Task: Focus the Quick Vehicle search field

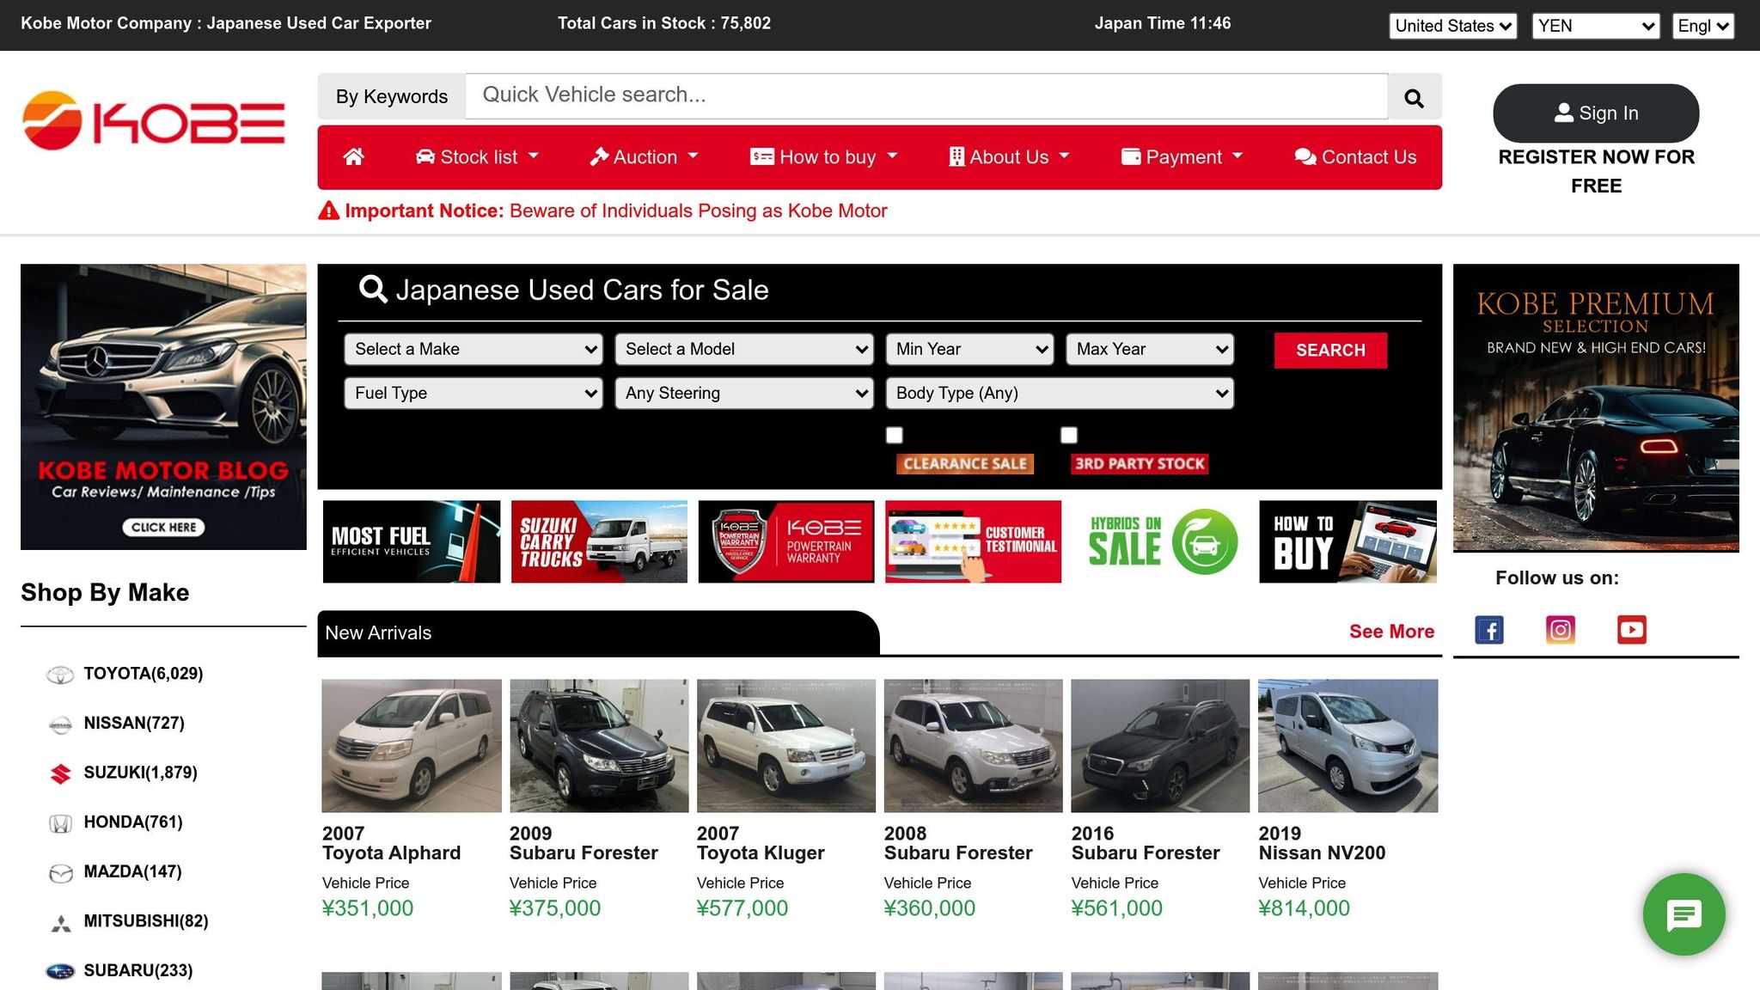Action: pyautogui.click(x=926, y=95)
